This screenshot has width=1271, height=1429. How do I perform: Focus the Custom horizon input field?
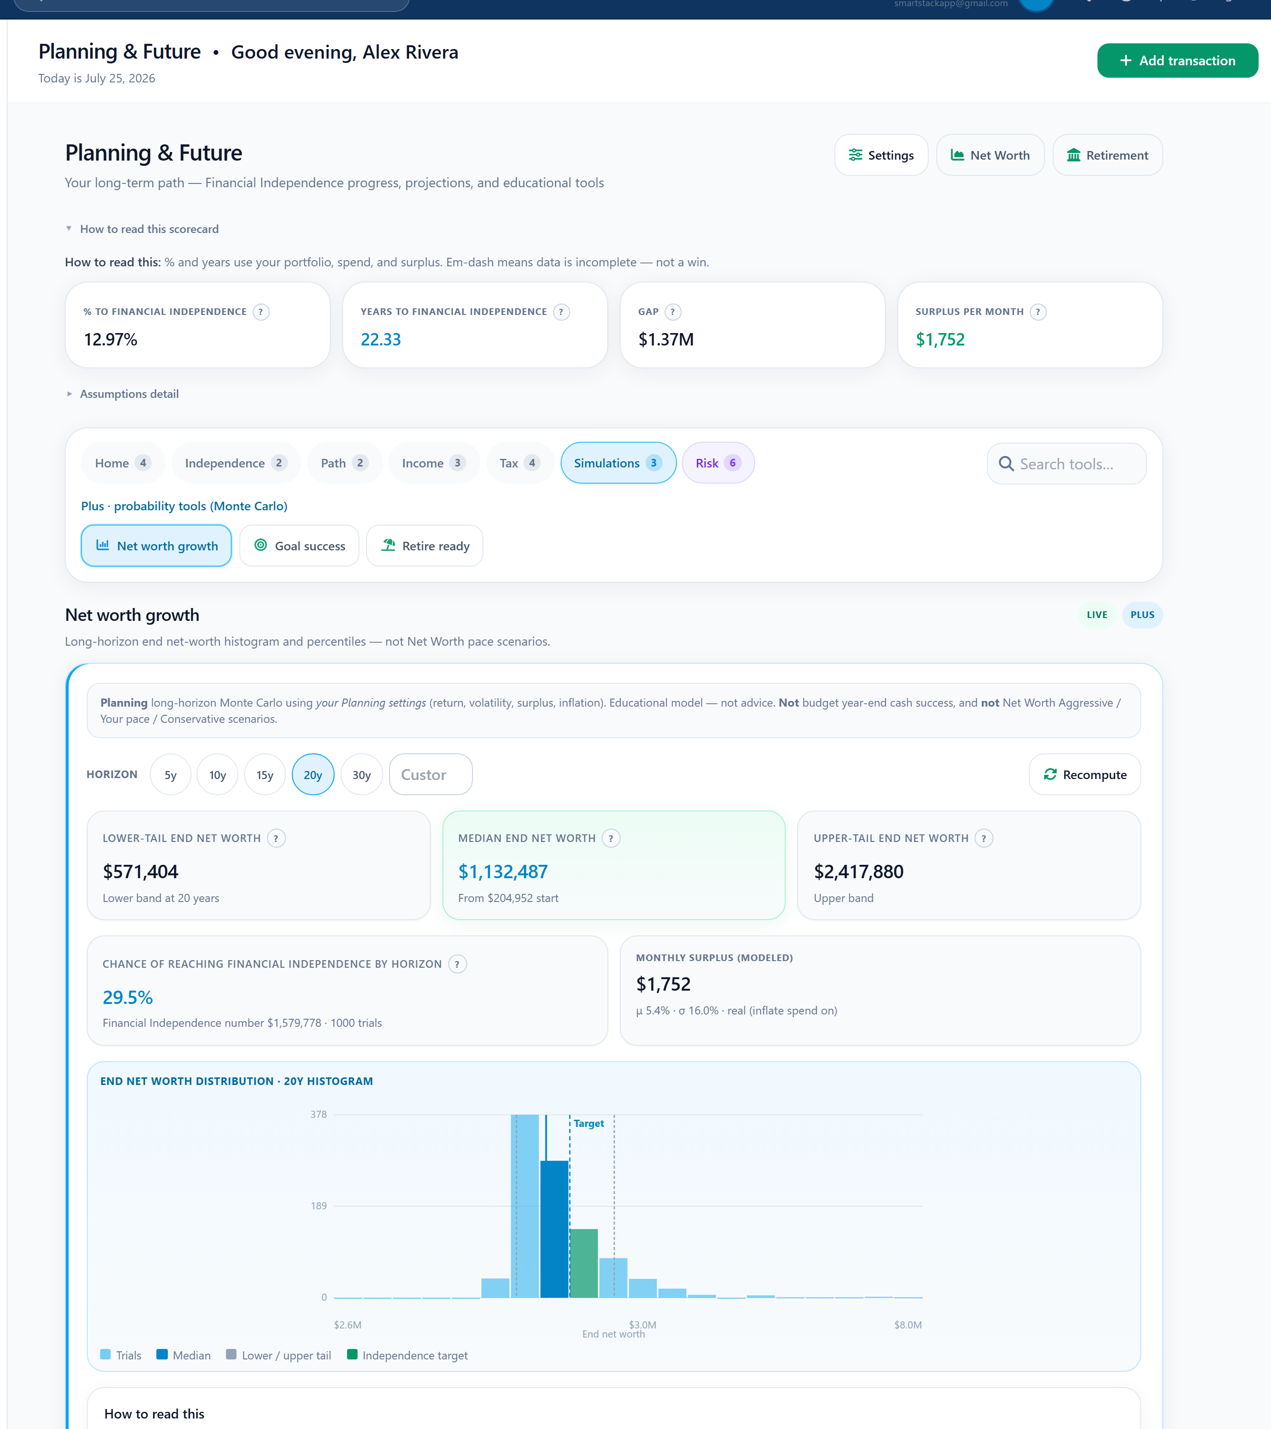point(430,775)
